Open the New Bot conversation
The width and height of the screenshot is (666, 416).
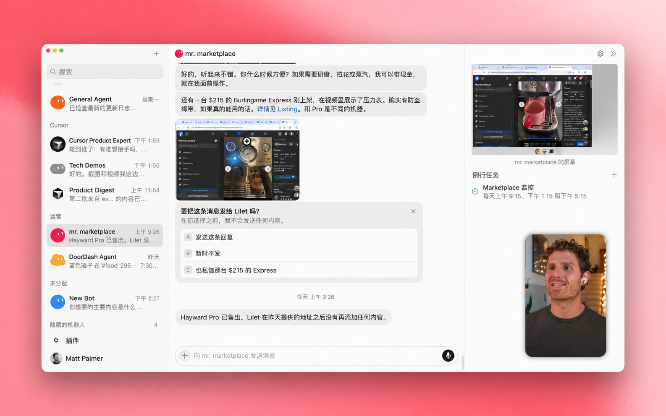105,302
